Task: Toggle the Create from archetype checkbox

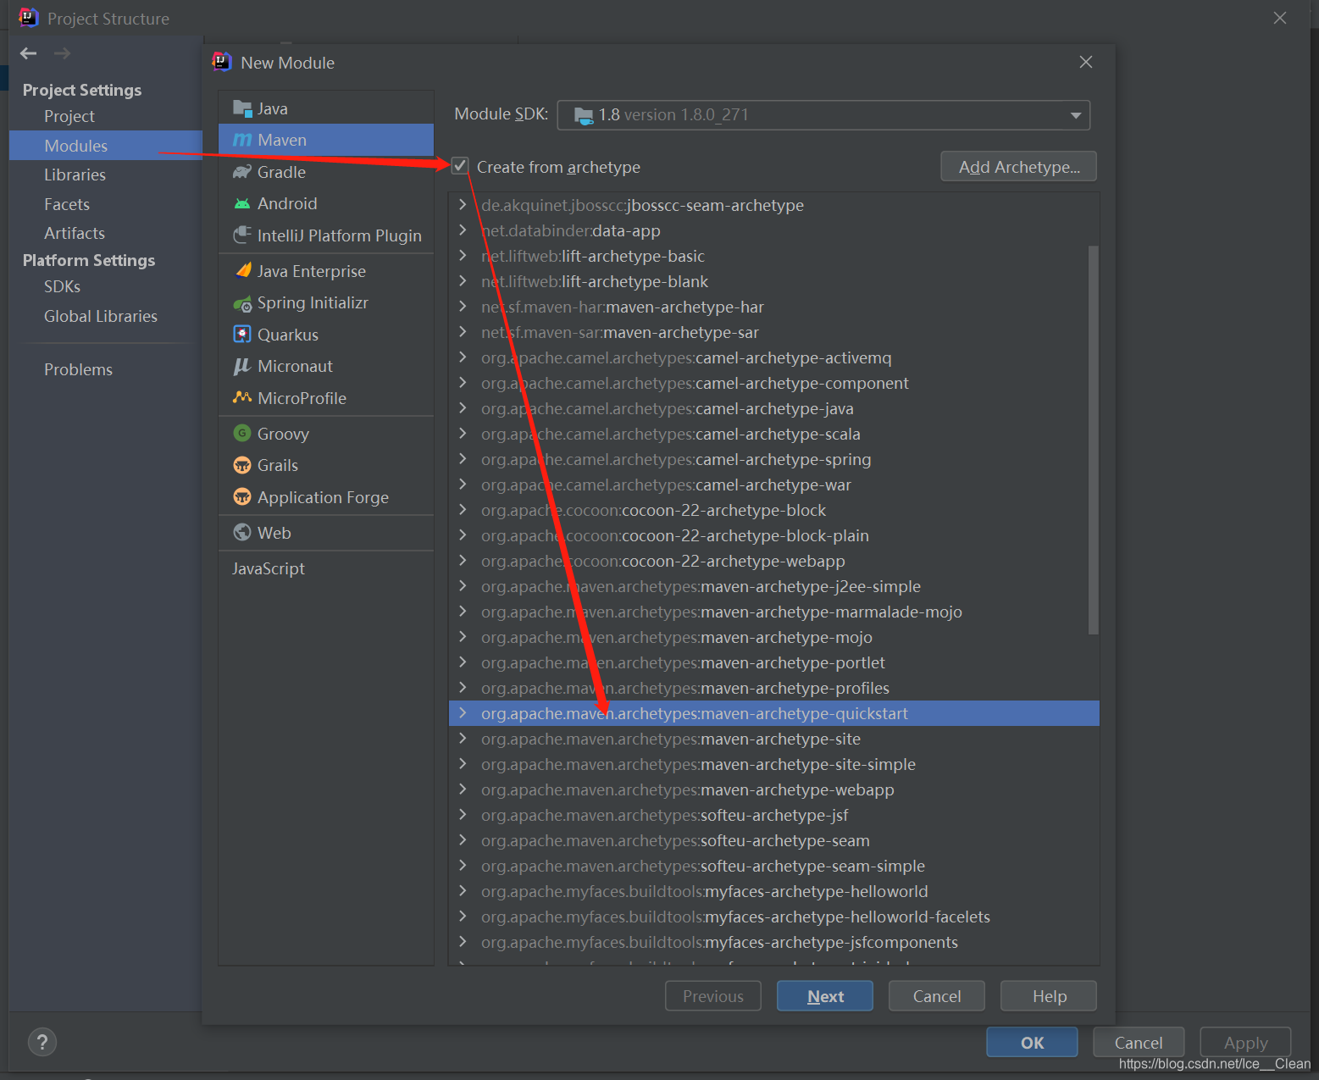Action: [460, 166]
